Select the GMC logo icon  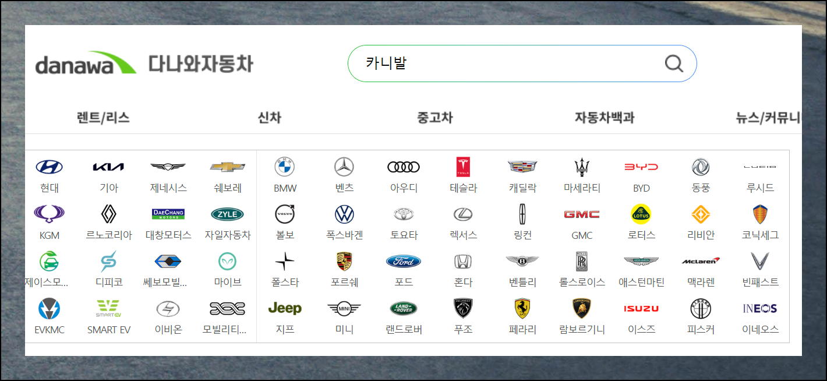click(582, 214)
